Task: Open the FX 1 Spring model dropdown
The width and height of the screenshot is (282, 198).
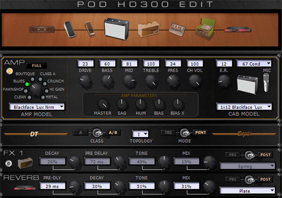Action: click(247, 166)
